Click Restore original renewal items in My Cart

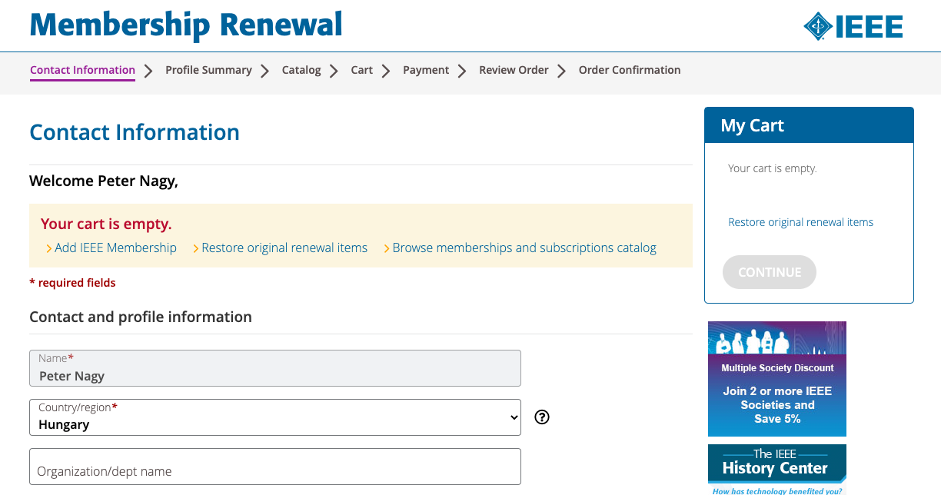800,222
